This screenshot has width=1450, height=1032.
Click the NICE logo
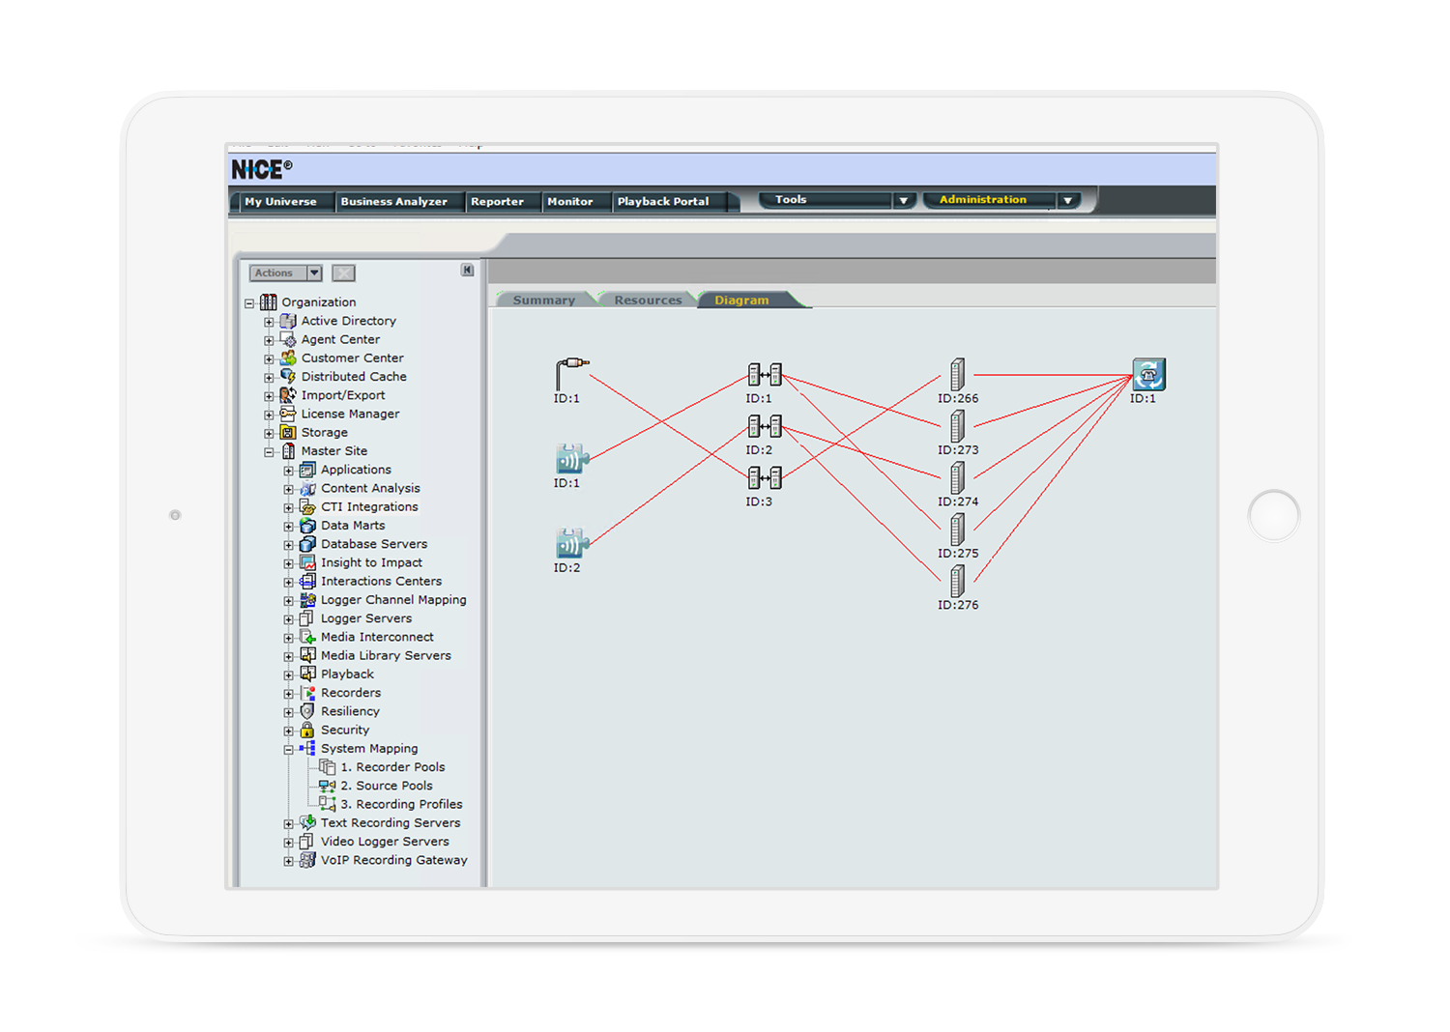click(x=261, y=169)
